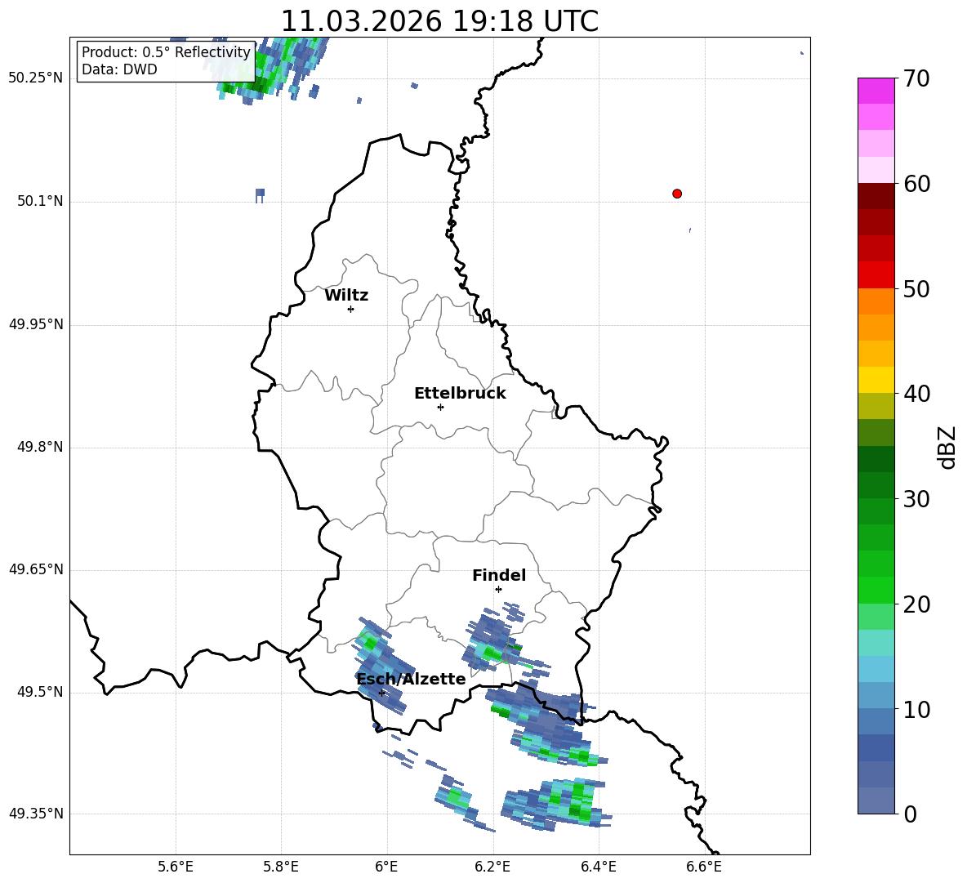This screenshot has width=967, height=883.
Task: Click the 49.5°N latitude label
Action: click(40, 692)
